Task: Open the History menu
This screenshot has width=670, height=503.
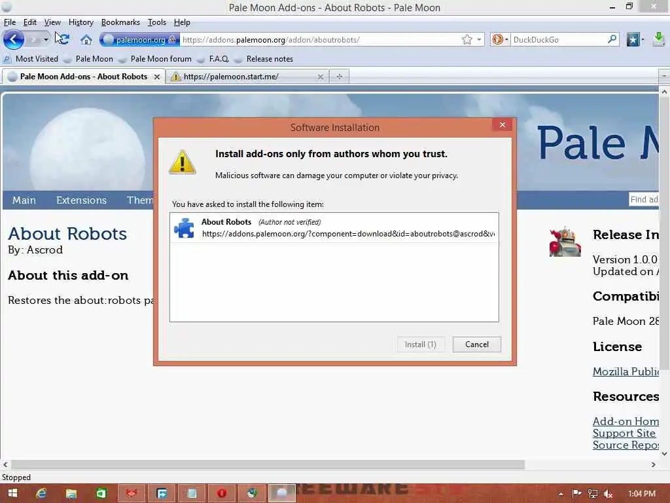Action: (x=80, y=22)
